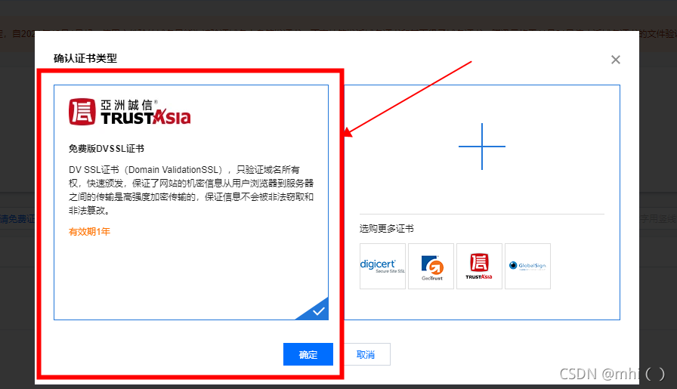Click the TrustAsia 亚洲诚信 logo in card
Viewport: 677px width, 389px height.
(129, 112)
